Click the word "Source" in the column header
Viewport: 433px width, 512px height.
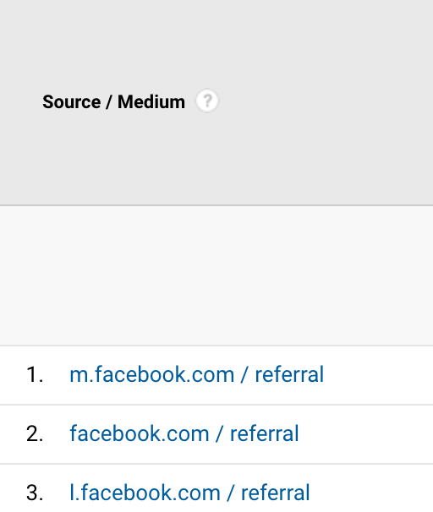coord(72,102)
